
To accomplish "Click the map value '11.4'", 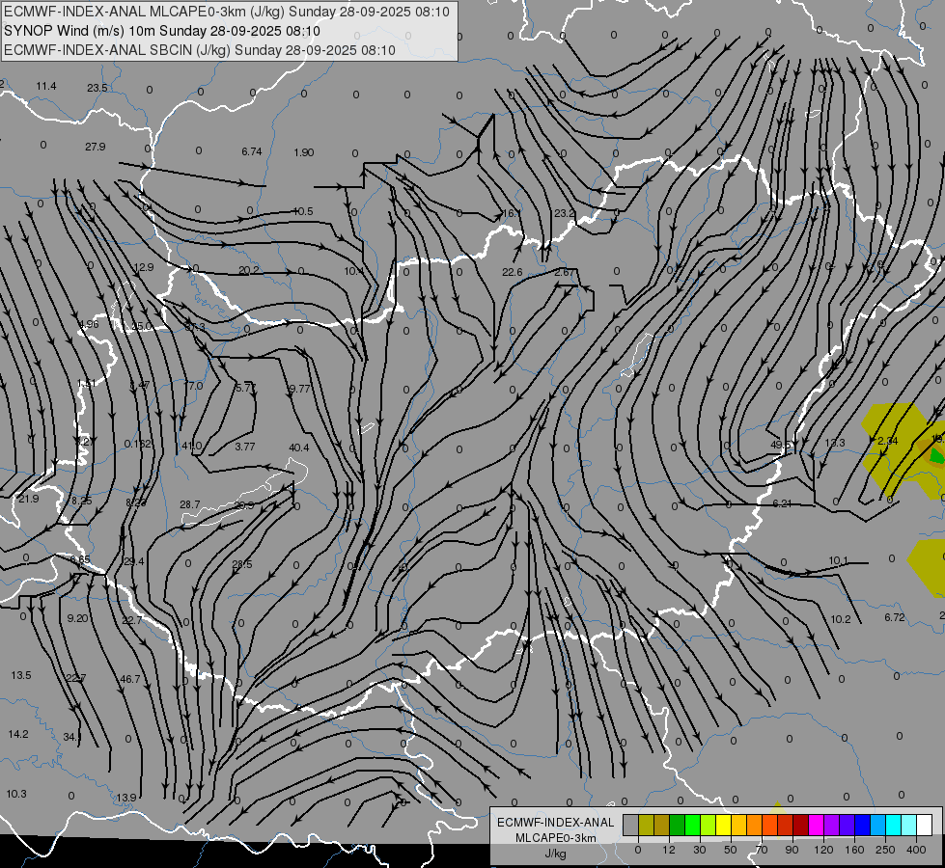I will (46, 86).
